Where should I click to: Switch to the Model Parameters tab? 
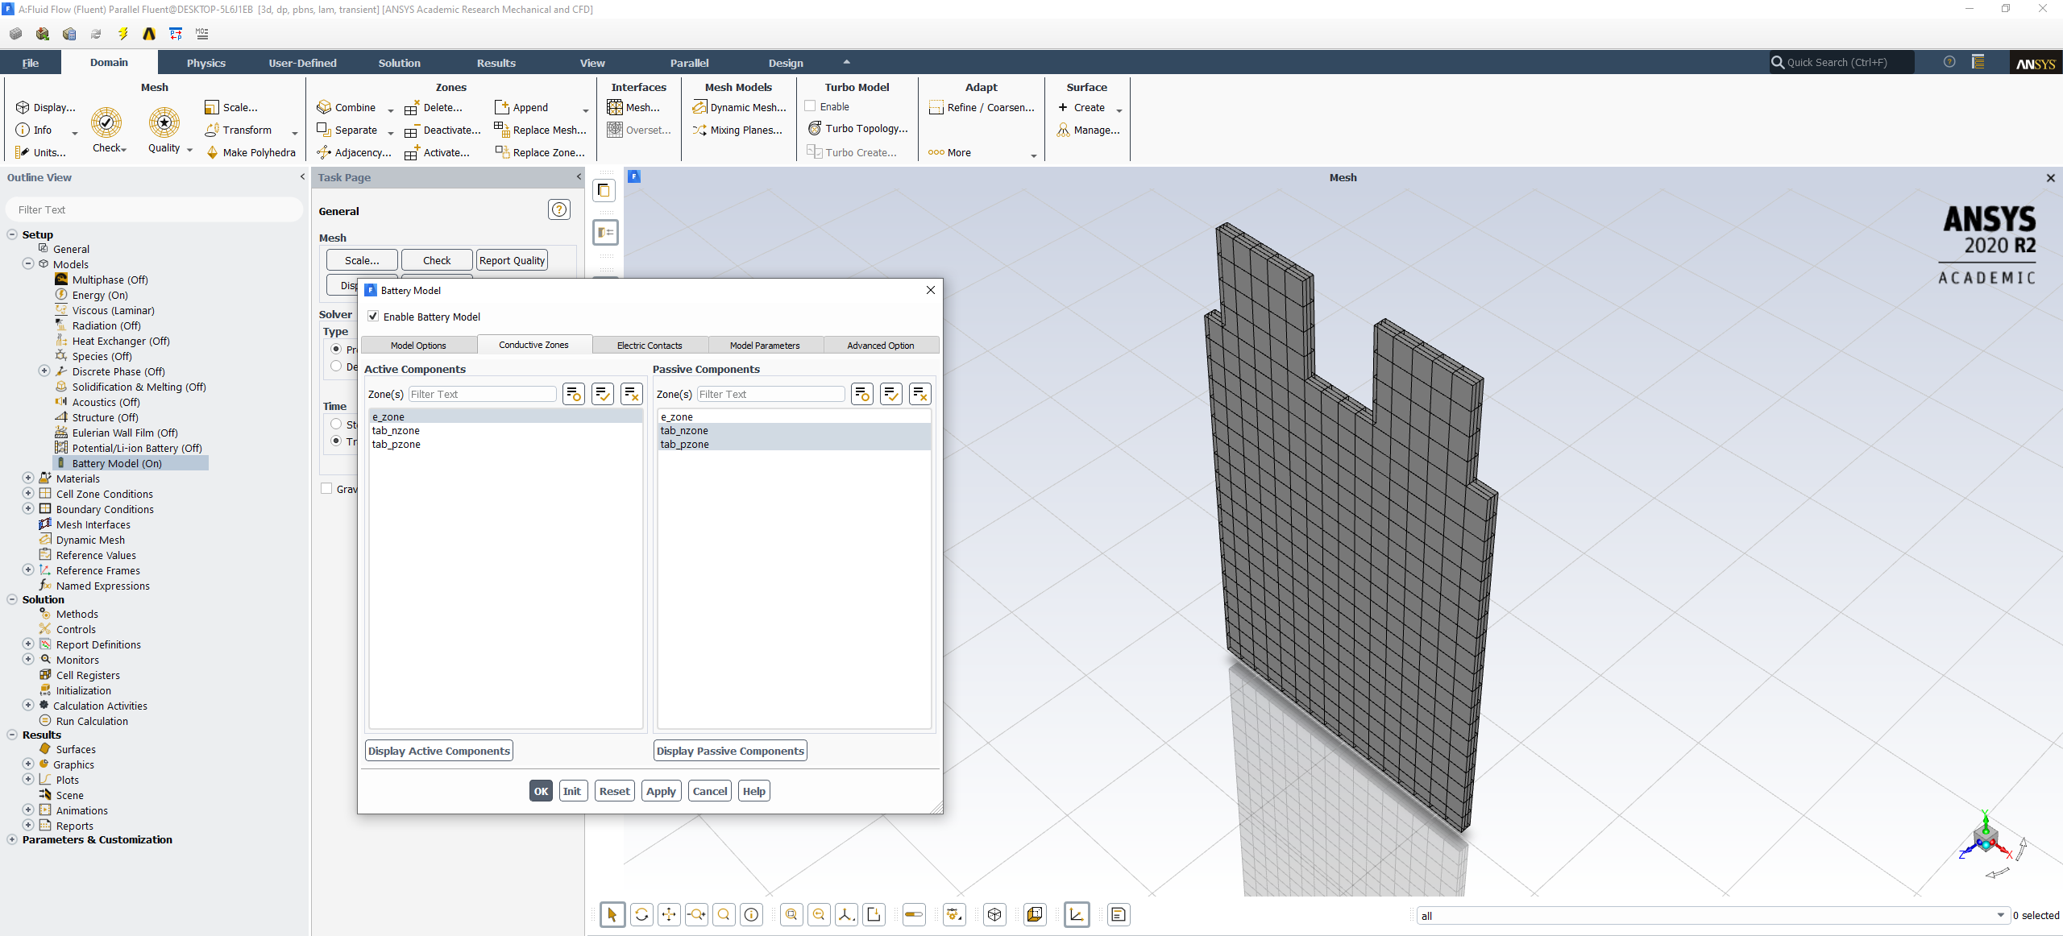pos(765,346)
